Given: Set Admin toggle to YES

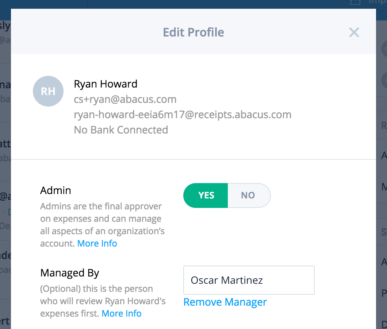Looking at the screenshot, I should coord(206,196).
